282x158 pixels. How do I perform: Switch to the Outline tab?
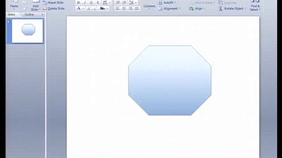(29, 14)
